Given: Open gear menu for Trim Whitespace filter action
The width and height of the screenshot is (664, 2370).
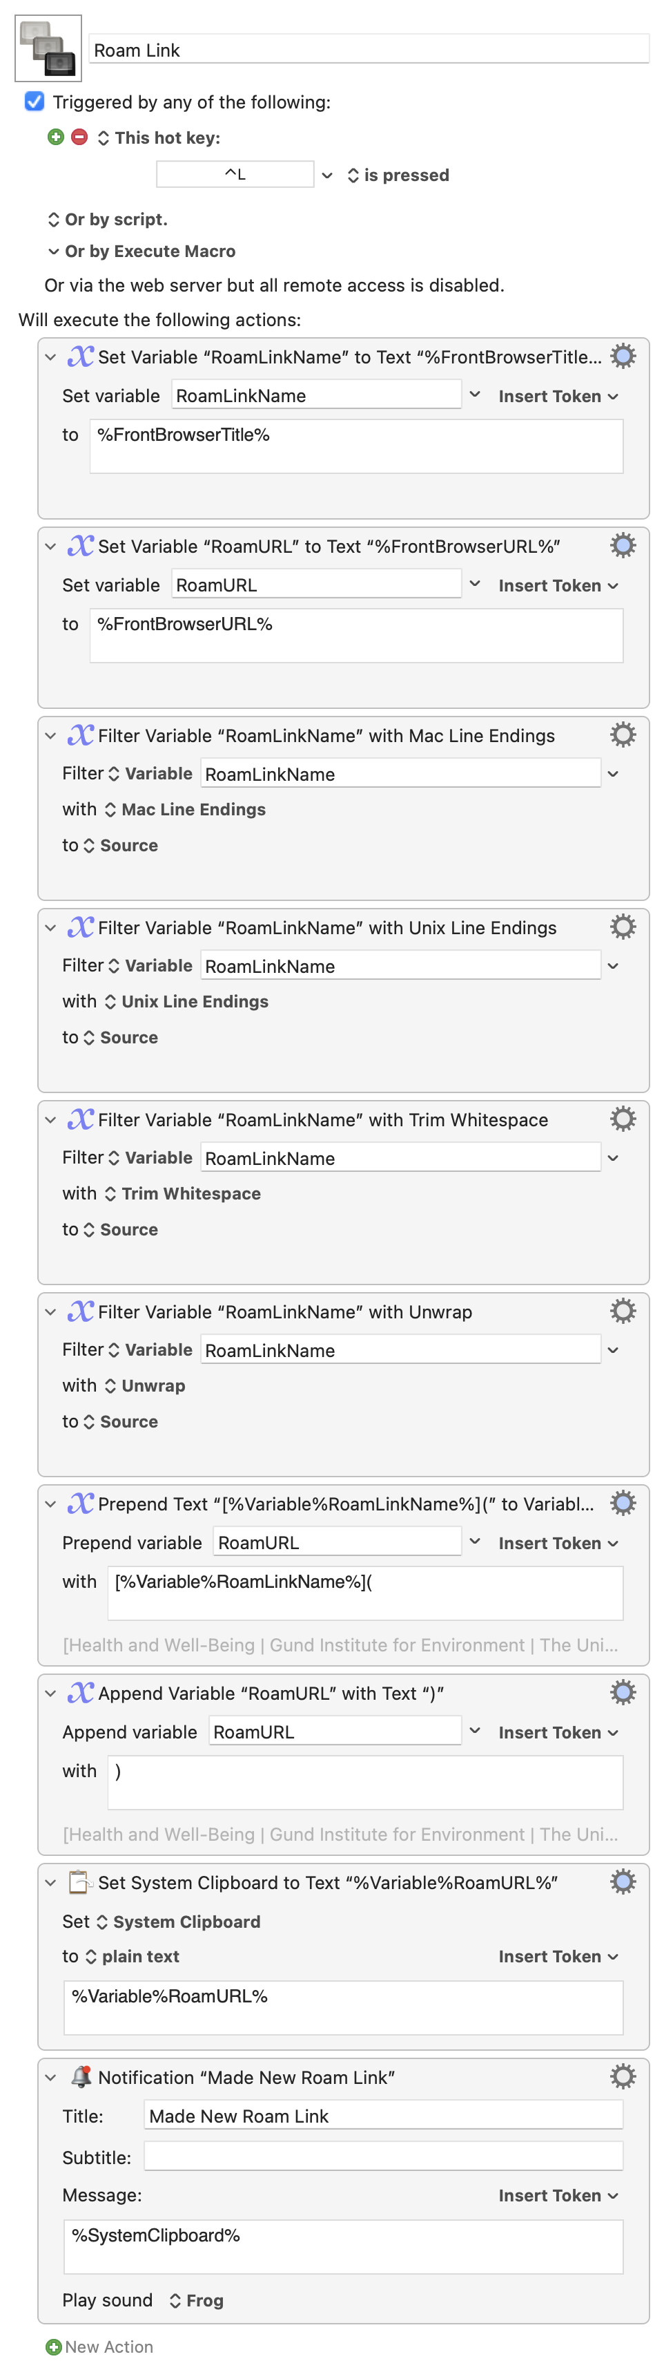Looking at the screenshot, I should point(623,1119).
